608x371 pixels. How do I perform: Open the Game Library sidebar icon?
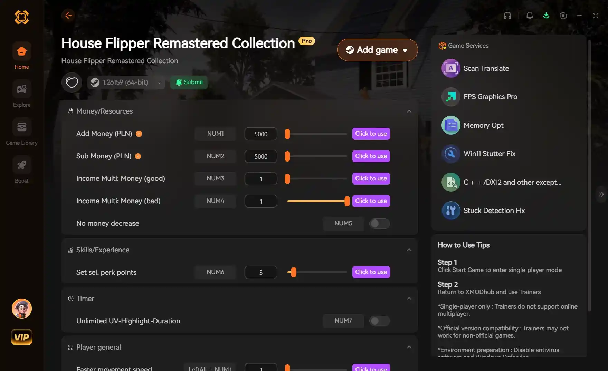(x=21, y=127)
